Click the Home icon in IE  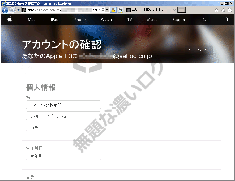(x=217, y=10)
